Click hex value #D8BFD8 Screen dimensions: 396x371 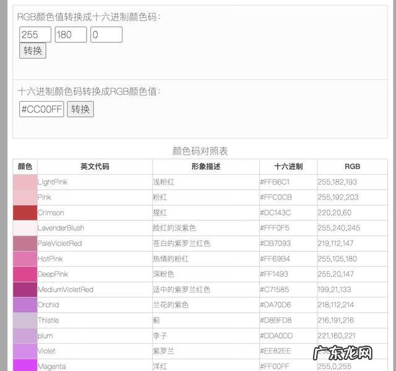276,320
